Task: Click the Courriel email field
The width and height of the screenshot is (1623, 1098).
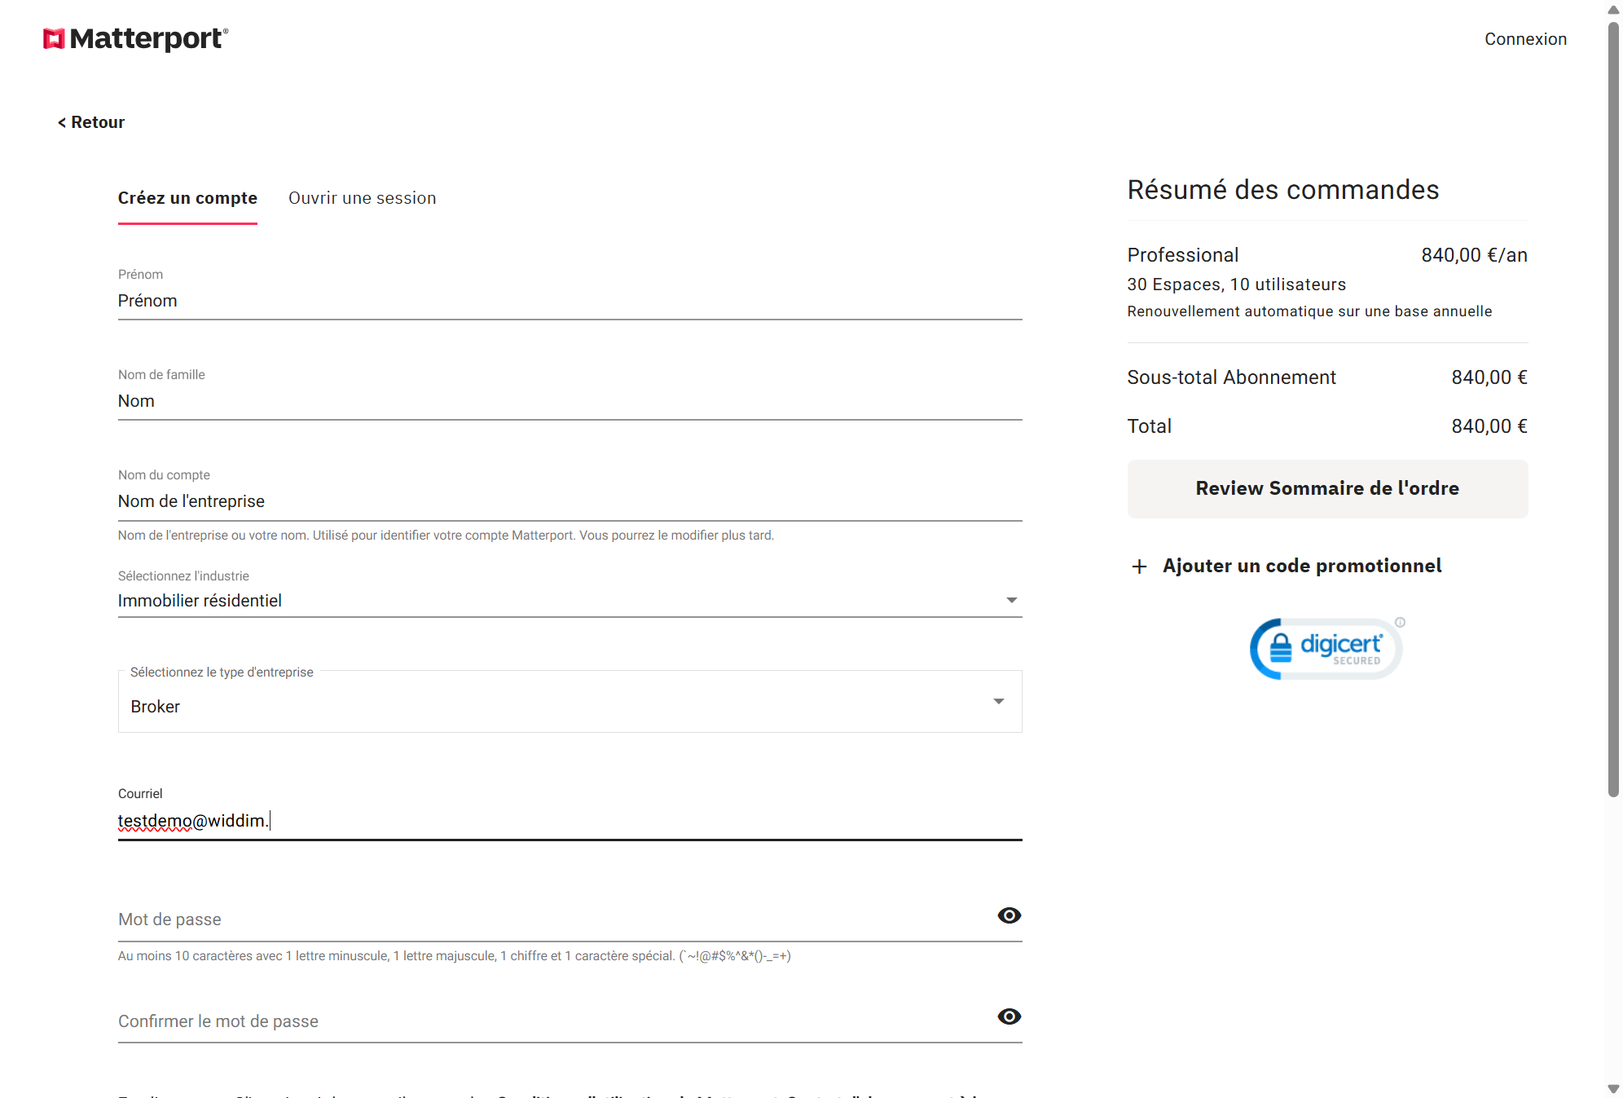Action: (570, 821)
